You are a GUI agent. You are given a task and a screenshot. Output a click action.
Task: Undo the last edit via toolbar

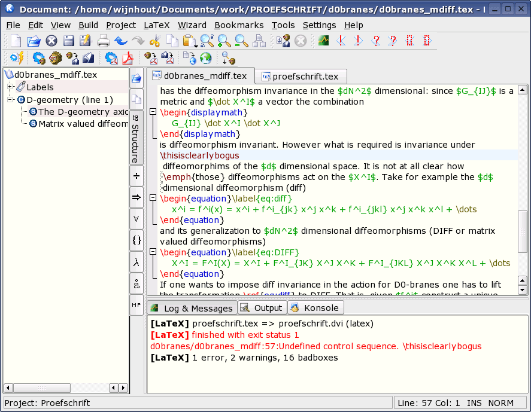120,41
